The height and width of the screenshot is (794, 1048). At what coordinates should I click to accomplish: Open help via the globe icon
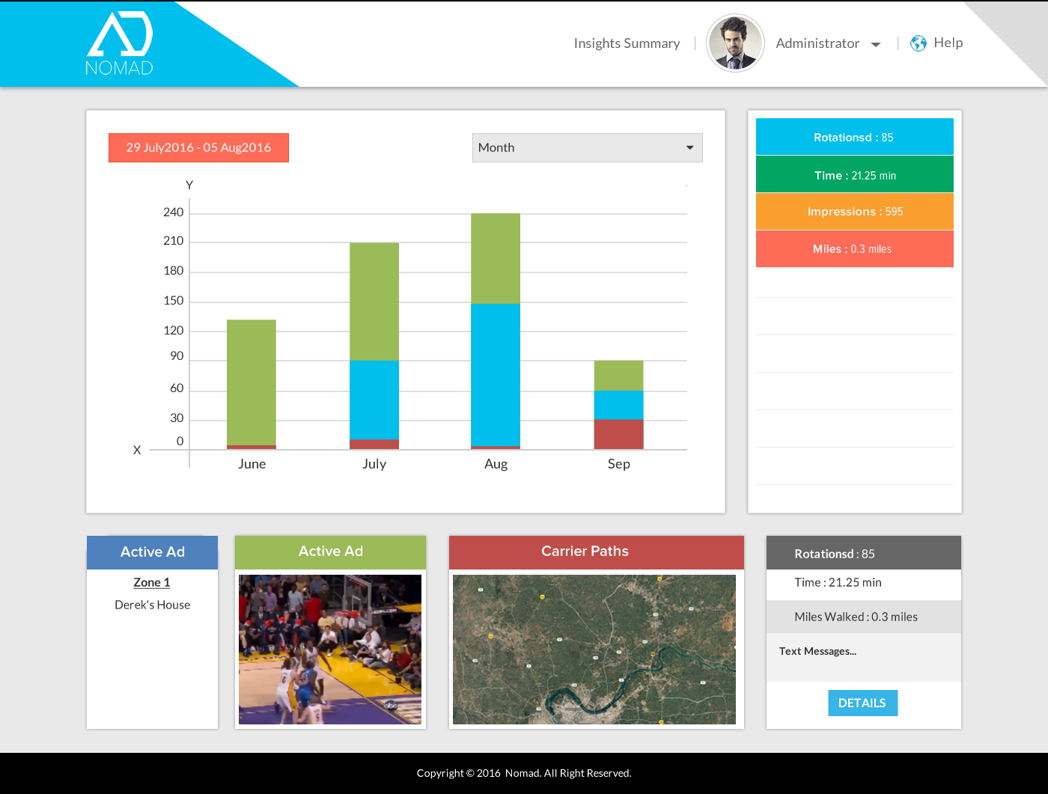pos(918,43)
